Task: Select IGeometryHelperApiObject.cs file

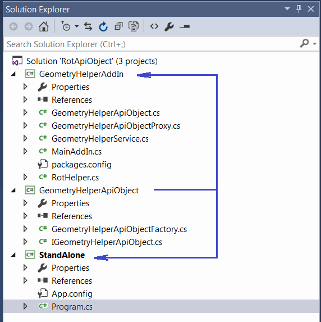Action: tap(107, 242)
